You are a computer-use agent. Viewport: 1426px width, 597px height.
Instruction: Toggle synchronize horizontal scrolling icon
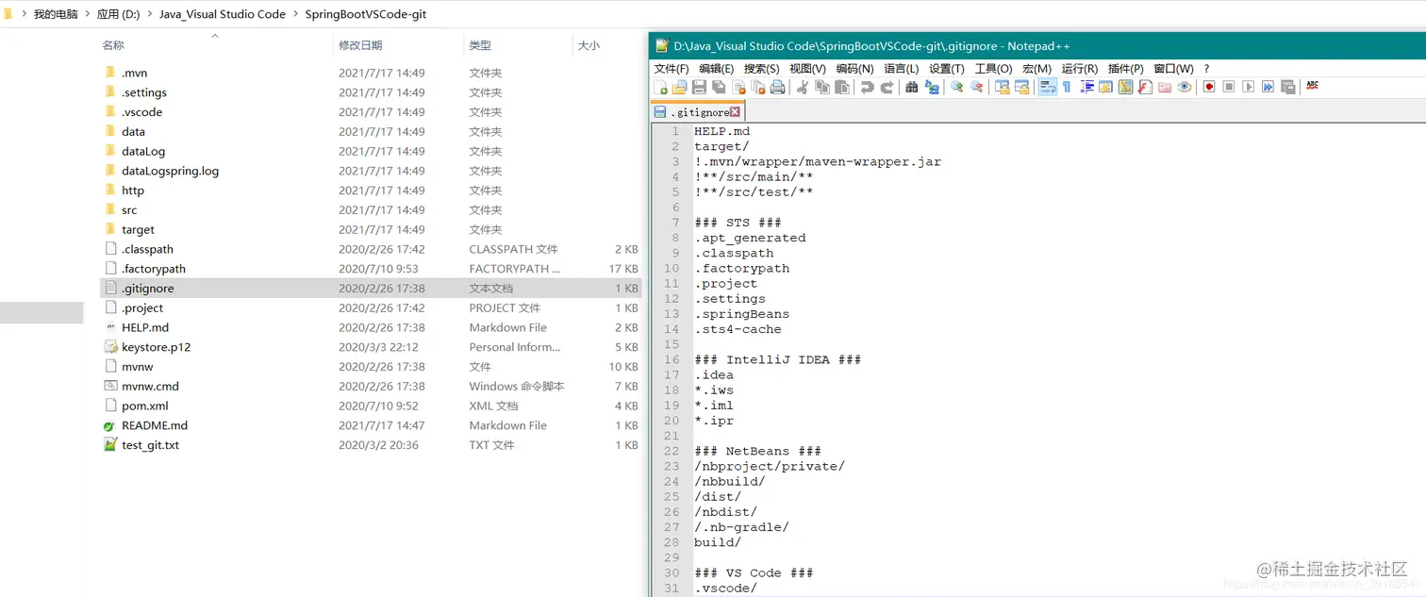pos(1022,87)
